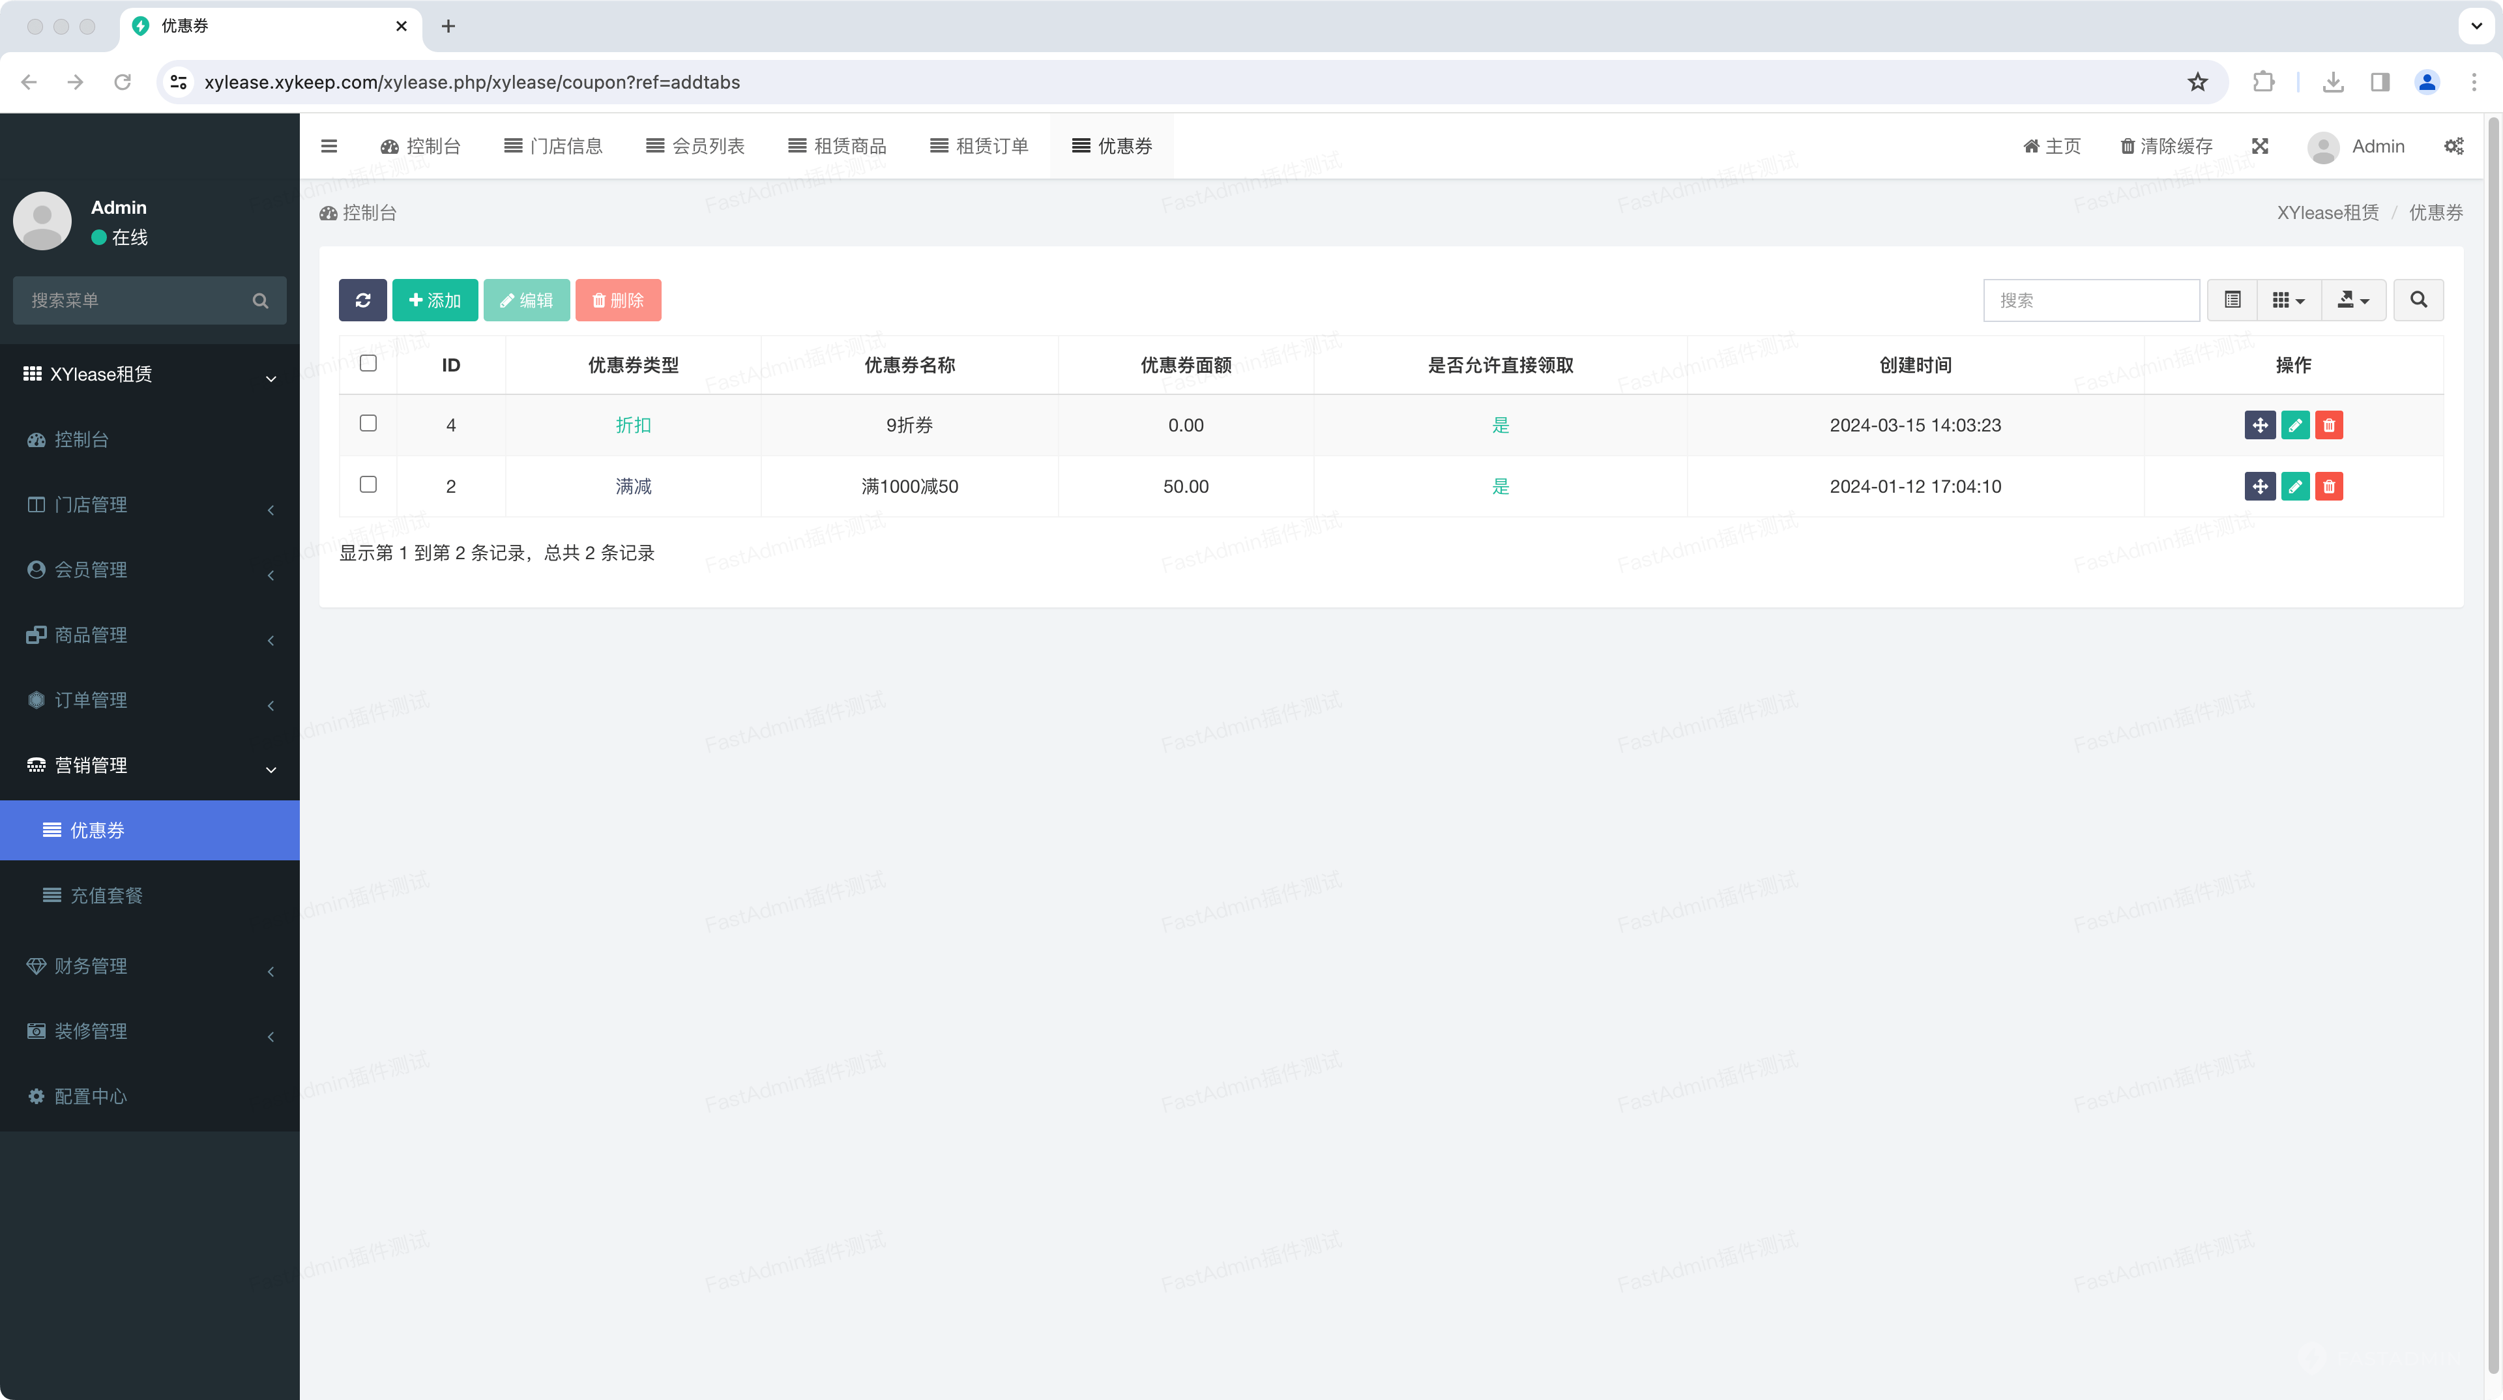2503x1400 pixels.
Task: Reload the page in the browser
Action: pyautogui.click(x=123, y=83)
